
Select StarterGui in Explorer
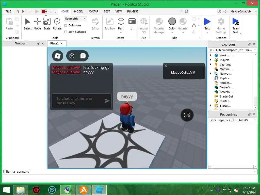click(x=226, y=96)
